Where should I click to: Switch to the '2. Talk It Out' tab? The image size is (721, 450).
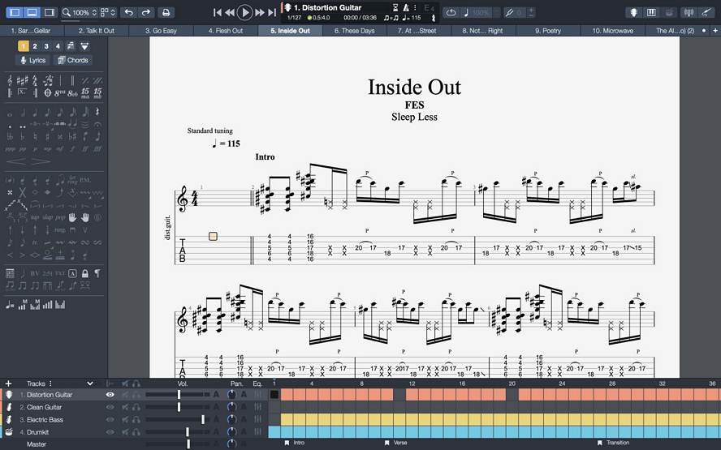point(97,31)
